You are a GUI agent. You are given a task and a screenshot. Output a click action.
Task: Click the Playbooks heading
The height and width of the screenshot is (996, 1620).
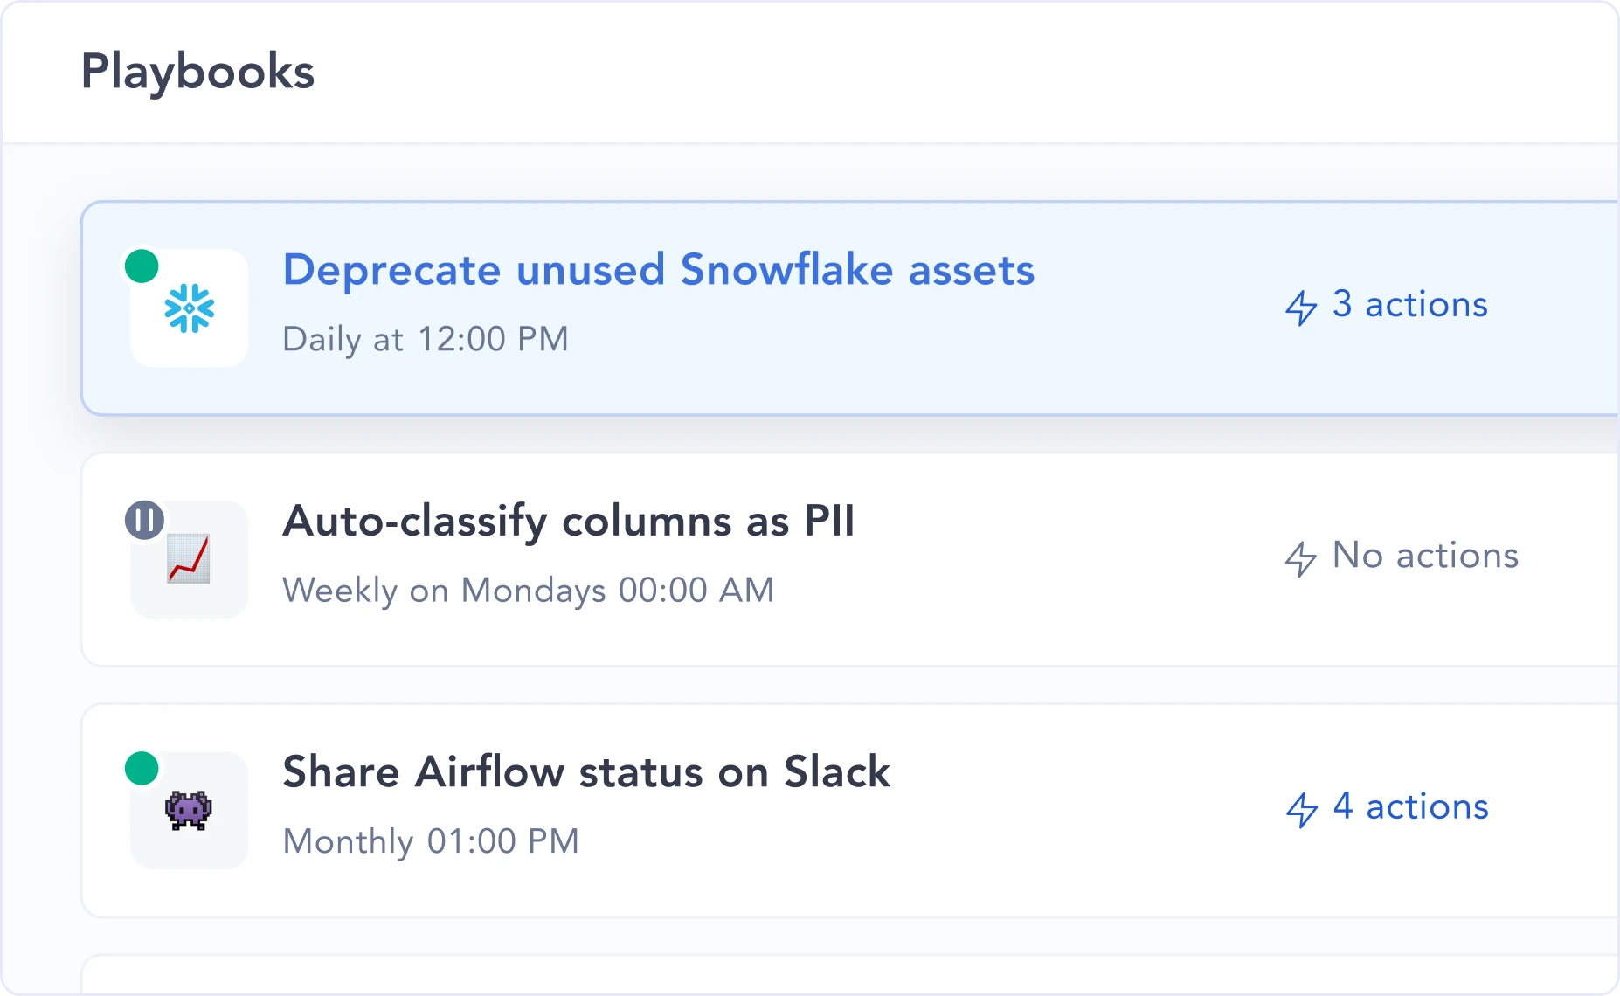click(197, 72)
